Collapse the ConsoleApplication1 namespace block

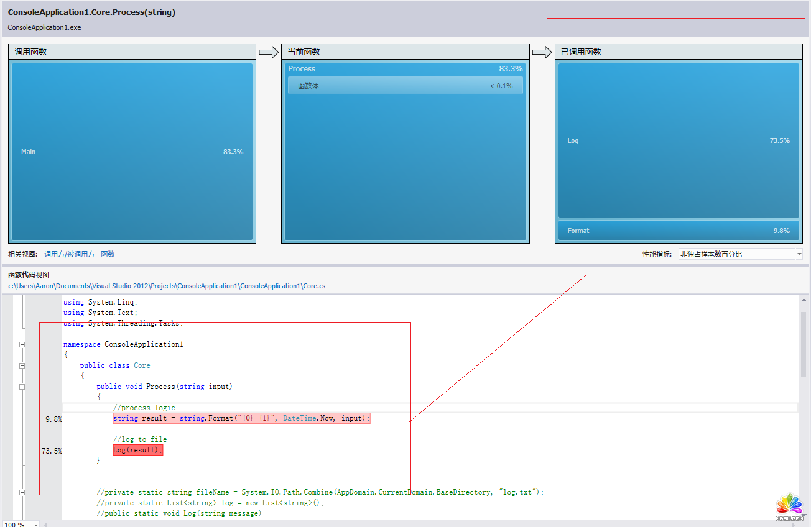coord(22,344)
